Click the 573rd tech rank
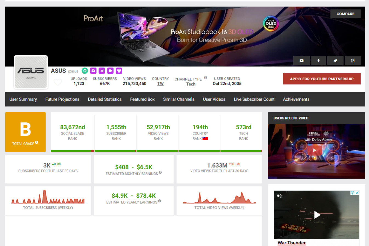The image size is (369, 246). pyautogui.click(x=243, y=127)
